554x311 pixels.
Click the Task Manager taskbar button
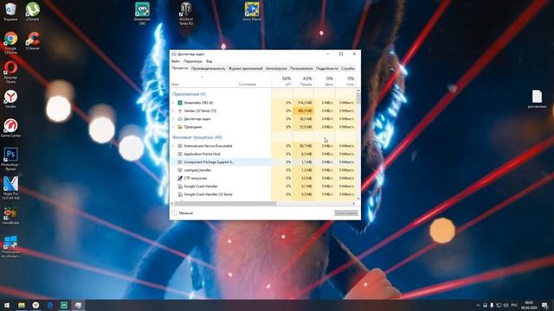pyautogui.click(x=78, y=305)
